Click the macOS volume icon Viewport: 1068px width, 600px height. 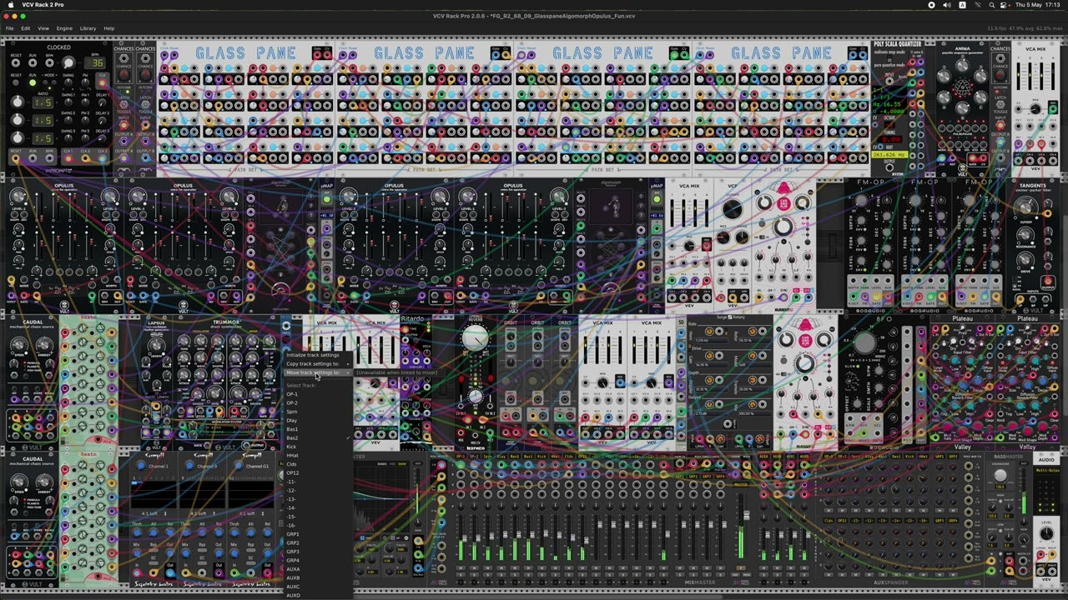[x=946, y=5]
